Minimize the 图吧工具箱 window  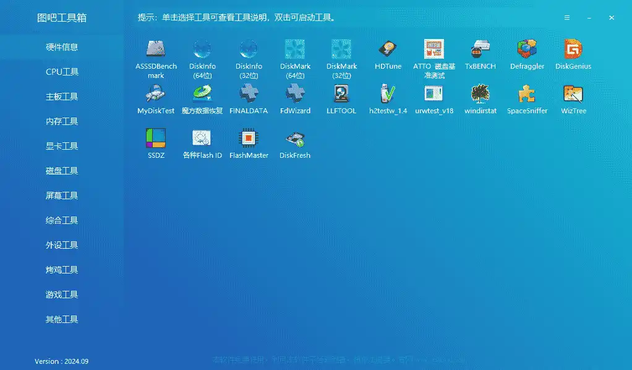[589, 18]
